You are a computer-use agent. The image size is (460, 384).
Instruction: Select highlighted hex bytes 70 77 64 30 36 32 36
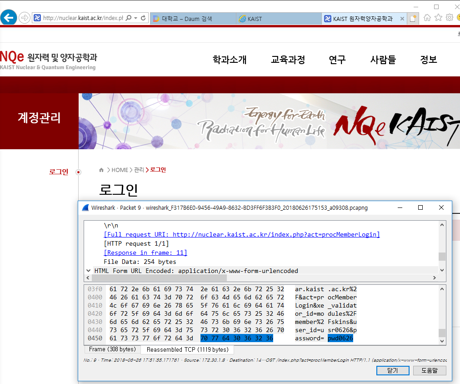(237, 338)
